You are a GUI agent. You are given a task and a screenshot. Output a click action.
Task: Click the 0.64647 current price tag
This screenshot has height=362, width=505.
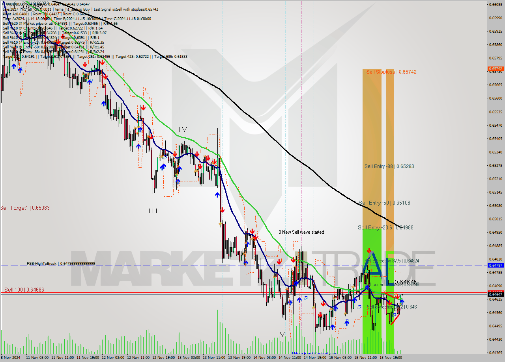(496, 294)
